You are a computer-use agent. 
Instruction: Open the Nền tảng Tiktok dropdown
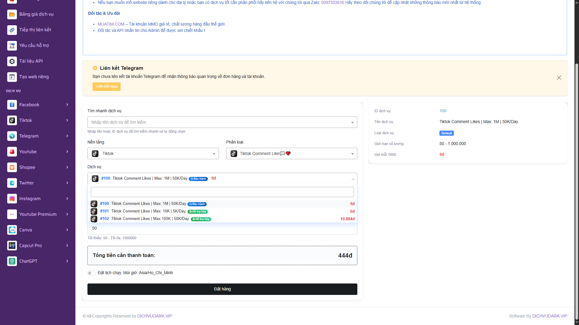click(153, 153)
